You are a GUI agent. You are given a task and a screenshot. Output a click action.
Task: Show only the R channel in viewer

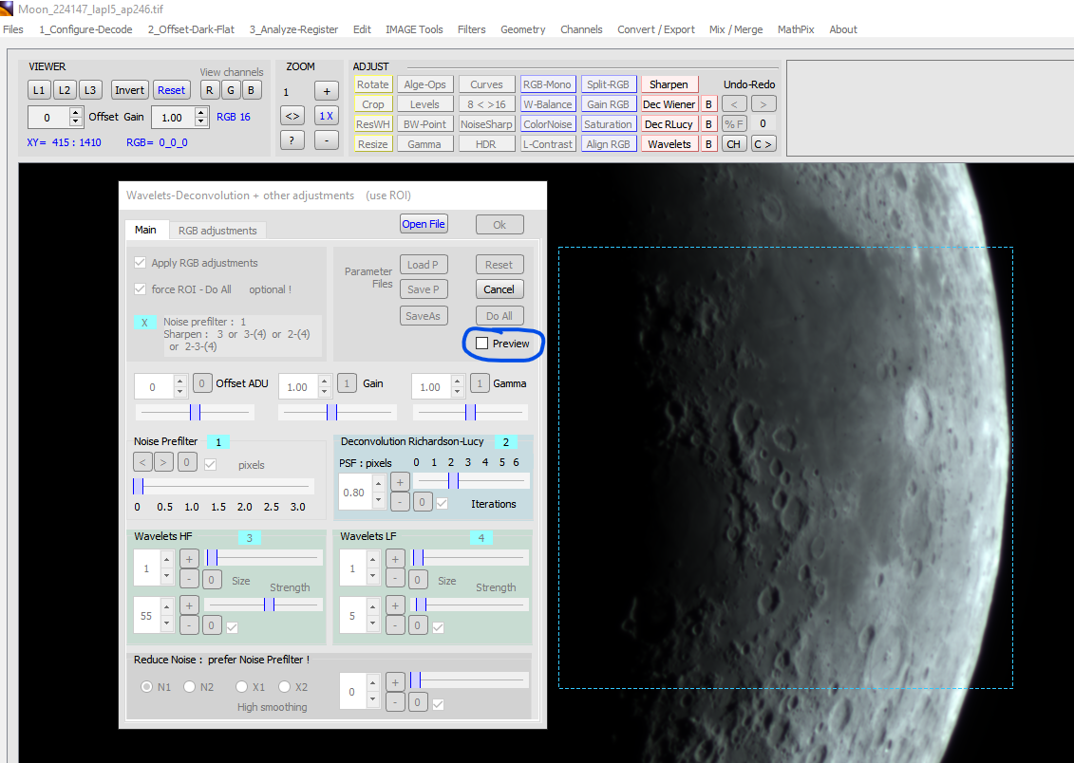tap(209, 90)
